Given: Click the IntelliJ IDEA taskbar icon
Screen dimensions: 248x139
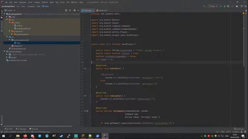Looking at the screenshot, I should pyautogui.click(x=105, y=136).
